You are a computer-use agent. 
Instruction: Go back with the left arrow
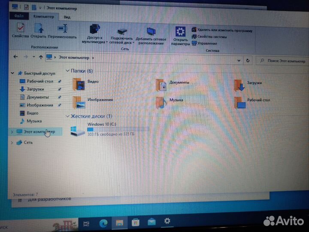pyautogui.click(x=15, y=57)
